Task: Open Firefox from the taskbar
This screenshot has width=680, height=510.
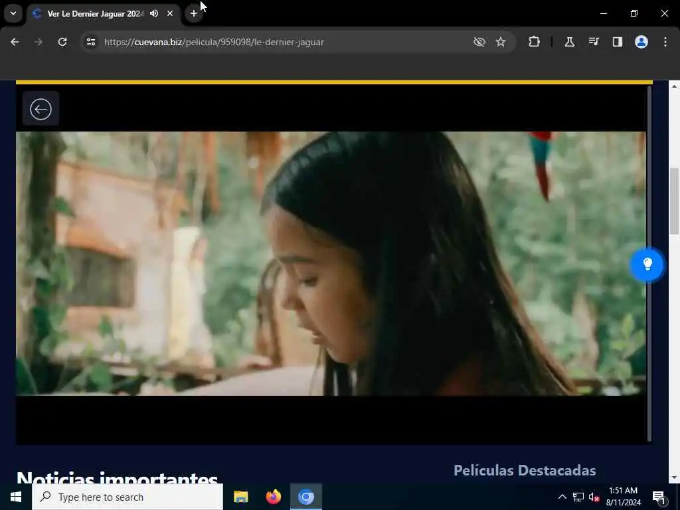Action: point(273,497)
